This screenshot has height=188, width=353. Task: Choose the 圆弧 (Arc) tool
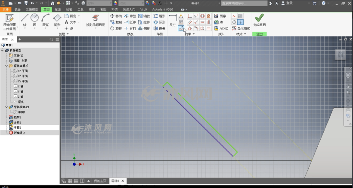[x=46, y=21]
